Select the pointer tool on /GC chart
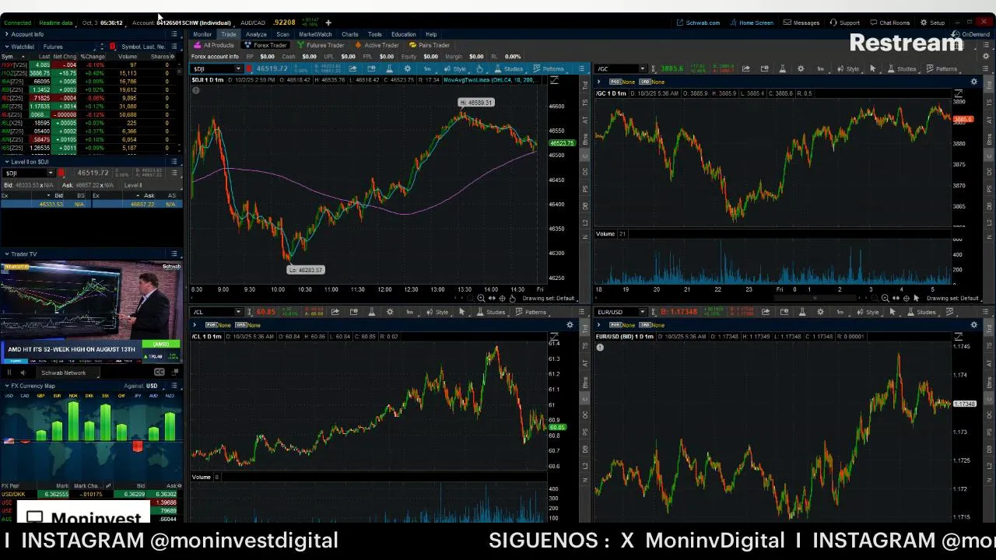This screenshot has width=996, height=560. coord(872,69)
